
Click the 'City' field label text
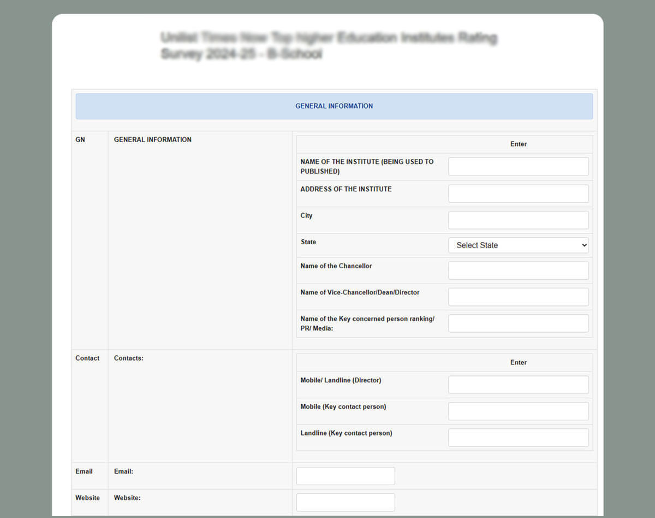pyautogui.click(x=307, y=216)
